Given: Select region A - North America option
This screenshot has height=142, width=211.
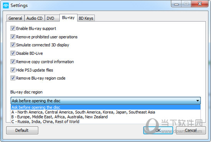Looking at the screenshot, I should pos(105,112).
